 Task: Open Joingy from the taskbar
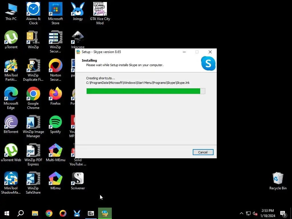pos(77,213)
